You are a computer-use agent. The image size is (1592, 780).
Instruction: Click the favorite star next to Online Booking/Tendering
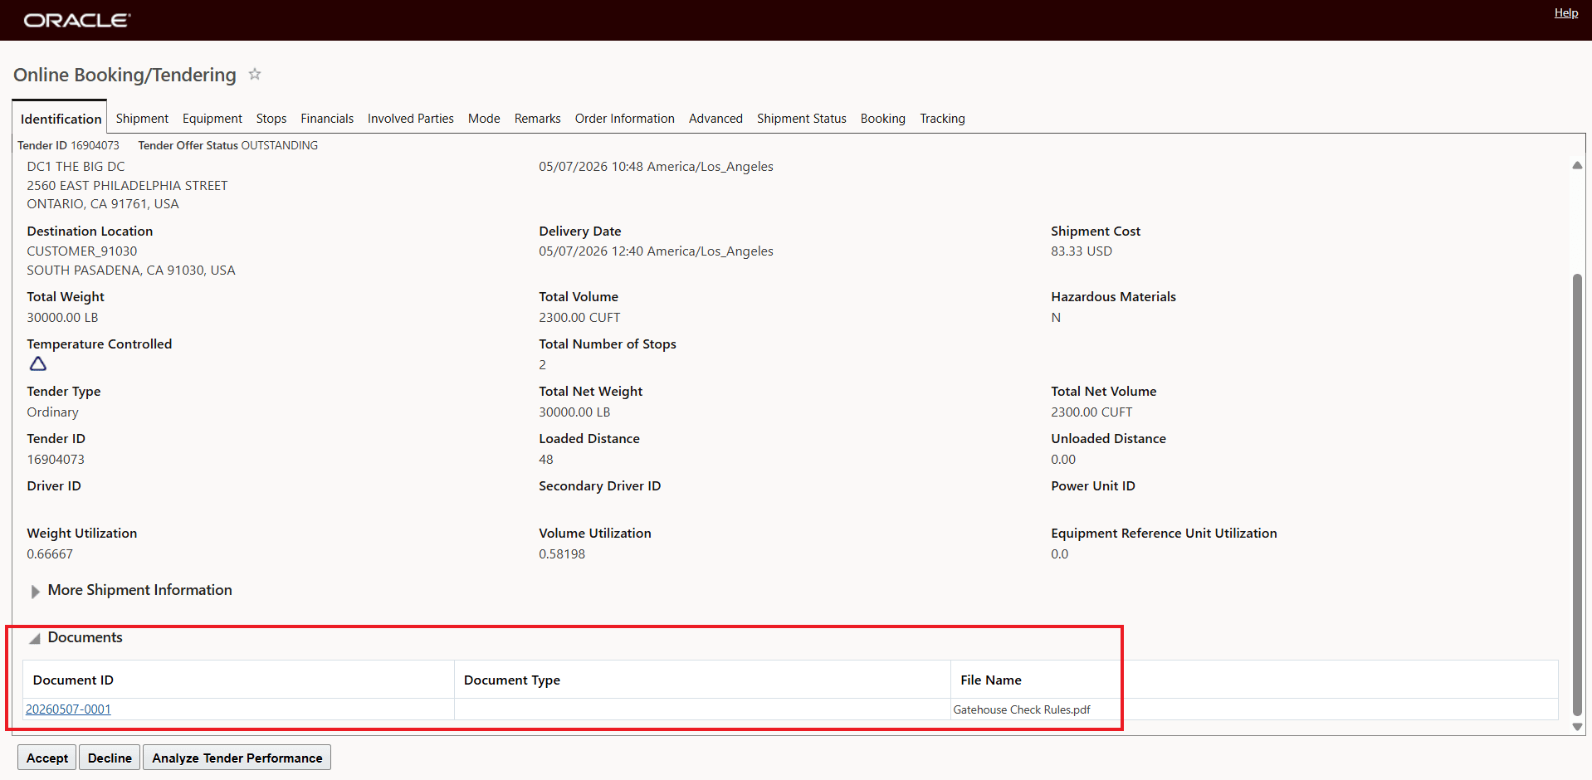[255, 75]
